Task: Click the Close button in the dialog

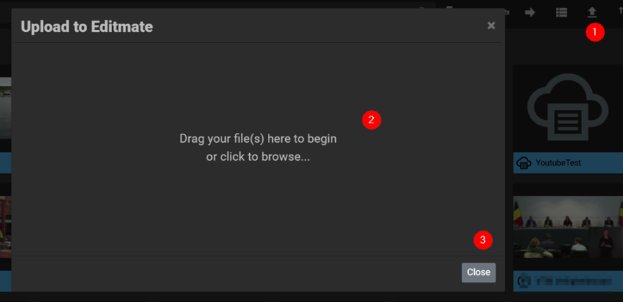Action: pyautogui.click(x=478, y=273)
